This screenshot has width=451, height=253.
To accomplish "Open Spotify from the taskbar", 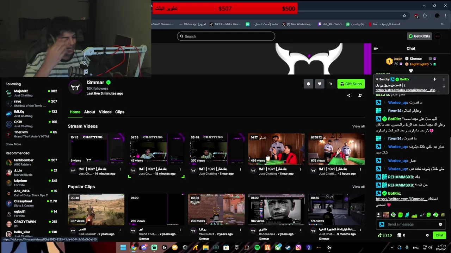I will pos(257,247).
